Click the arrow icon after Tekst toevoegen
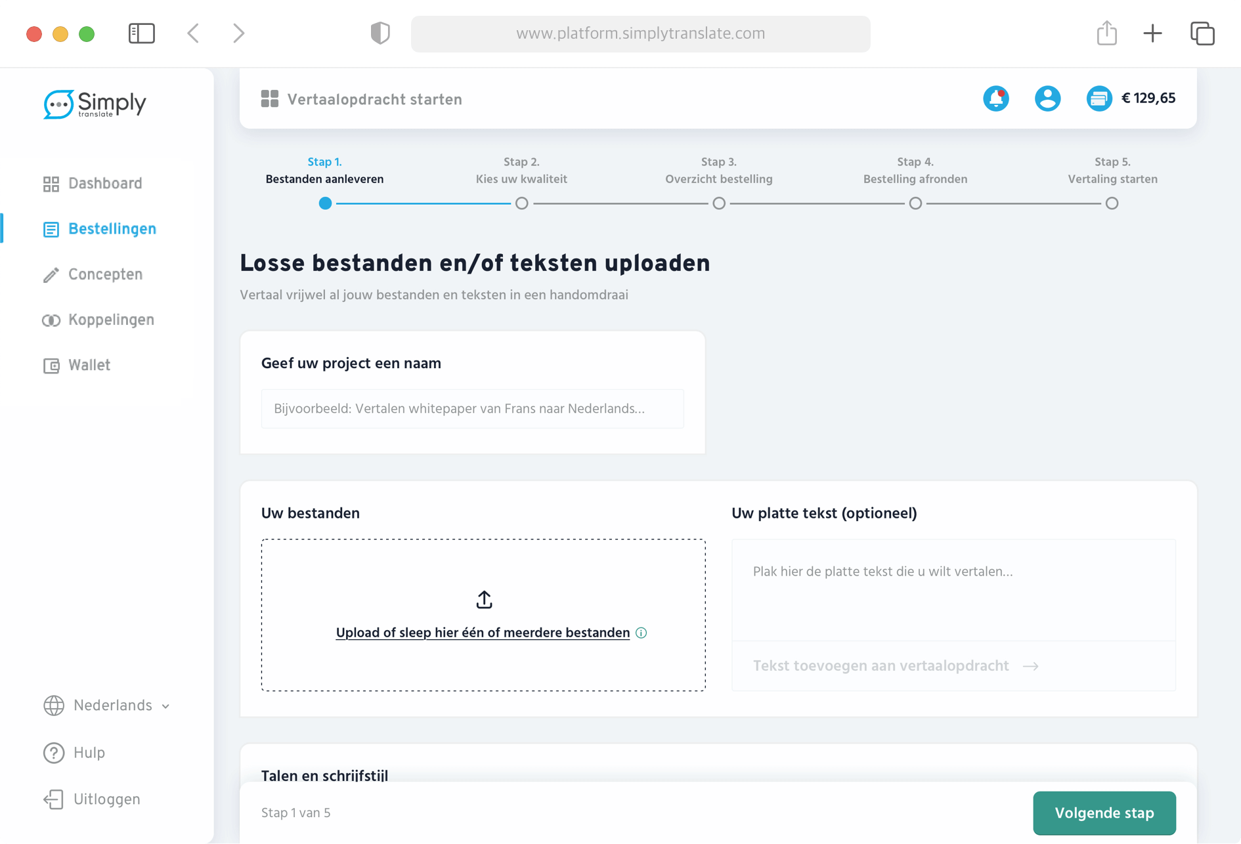 [1031, 666]
